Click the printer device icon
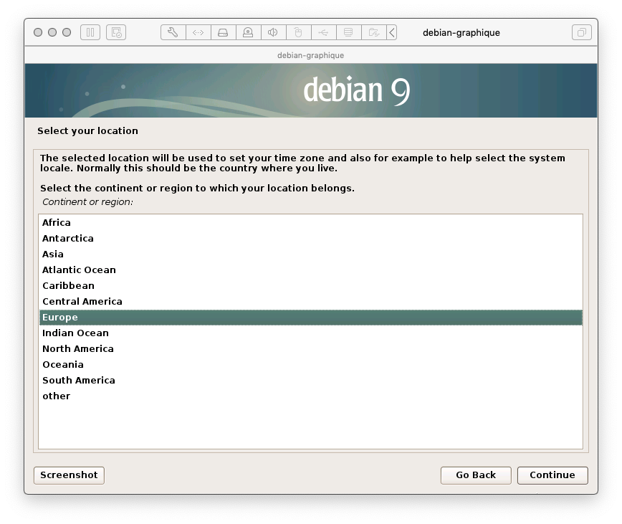The width and height of the screenshot is (622, 524). coord(349,32)
